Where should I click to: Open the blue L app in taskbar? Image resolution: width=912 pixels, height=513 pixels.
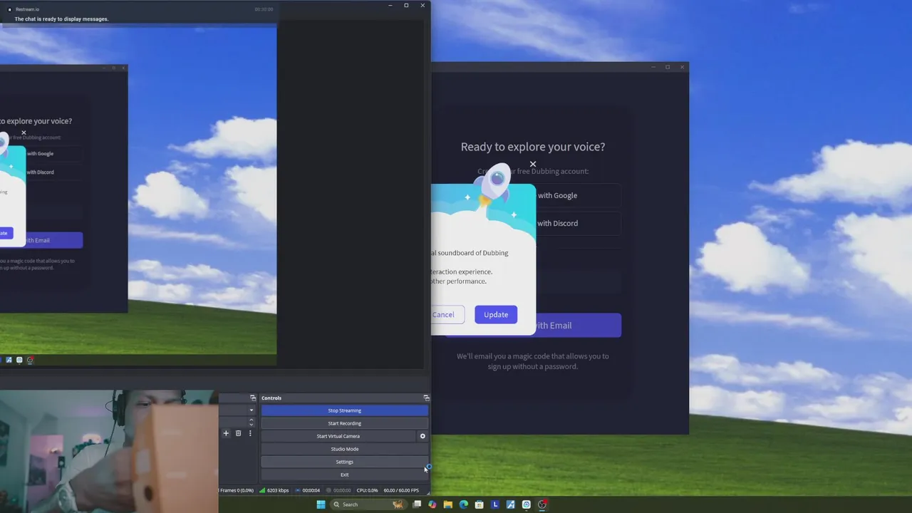coord(495,504)
